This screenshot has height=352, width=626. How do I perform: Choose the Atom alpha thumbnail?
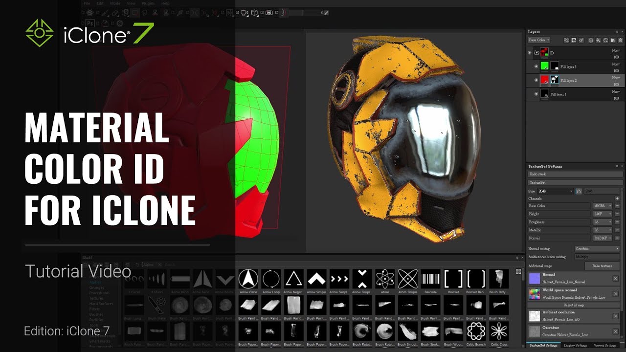pos(385,279)
